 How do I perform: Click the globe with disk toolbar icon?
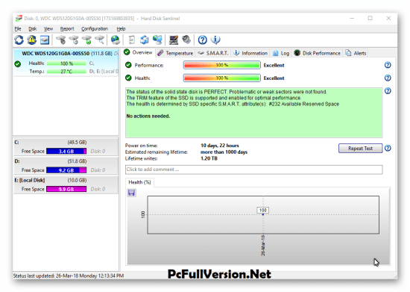pos(116,40)
